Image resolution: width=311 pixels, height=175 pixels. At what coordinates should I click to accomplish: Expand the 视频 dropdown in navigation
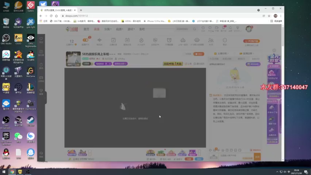click(x=119, y=29)
